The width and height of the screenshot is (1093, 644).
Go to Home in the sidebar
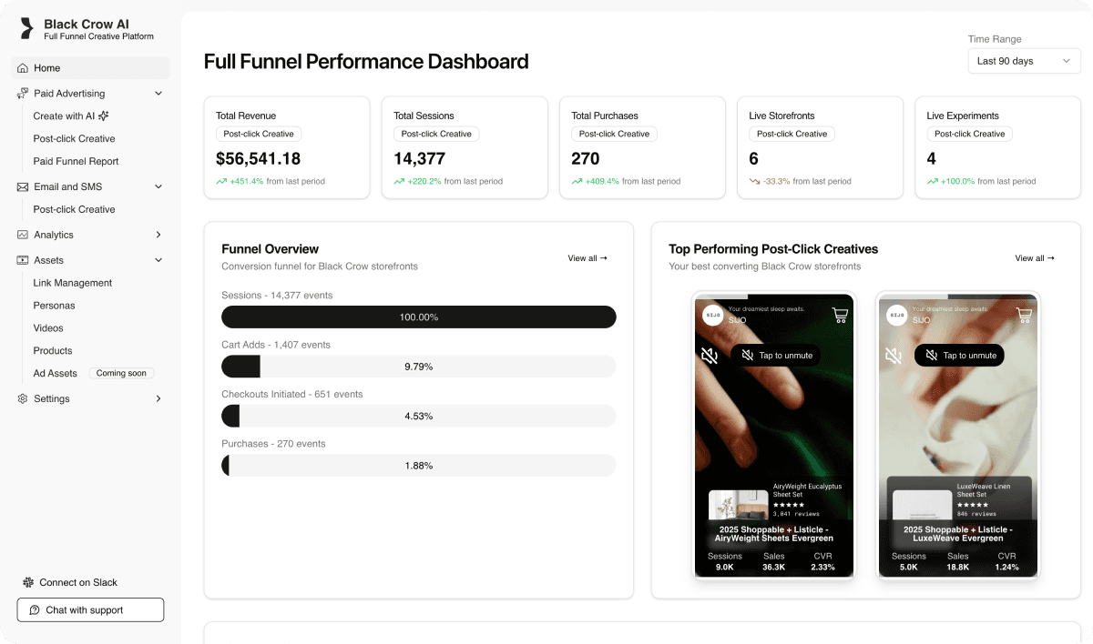(x=90, y=68)
